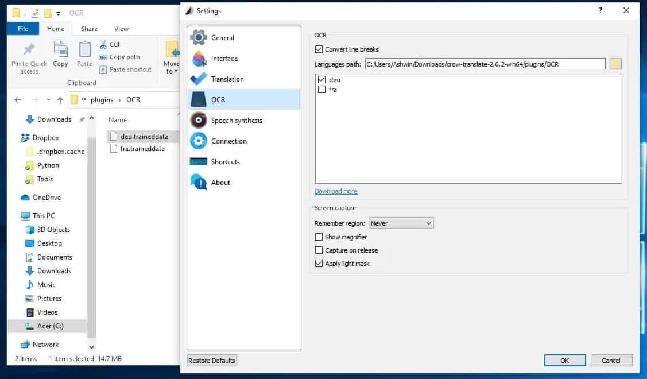Image resolution: width=647 pixels, height=379 pixels.
Task: Open the Share ribbon tab
Action: (x=89, y=29)
